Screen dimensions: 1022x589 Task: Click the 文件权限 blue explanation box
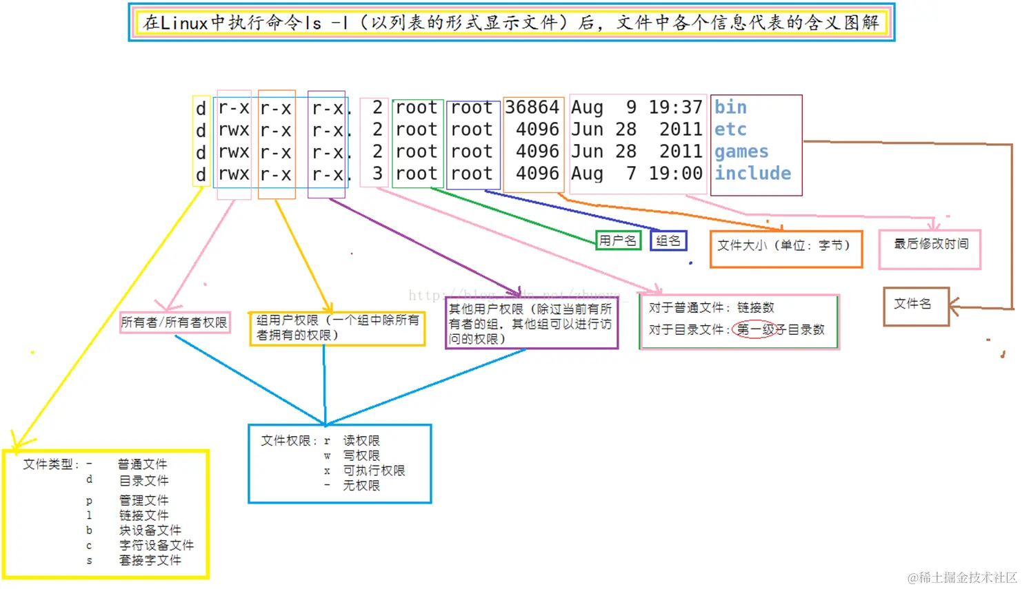coord(339,463)
